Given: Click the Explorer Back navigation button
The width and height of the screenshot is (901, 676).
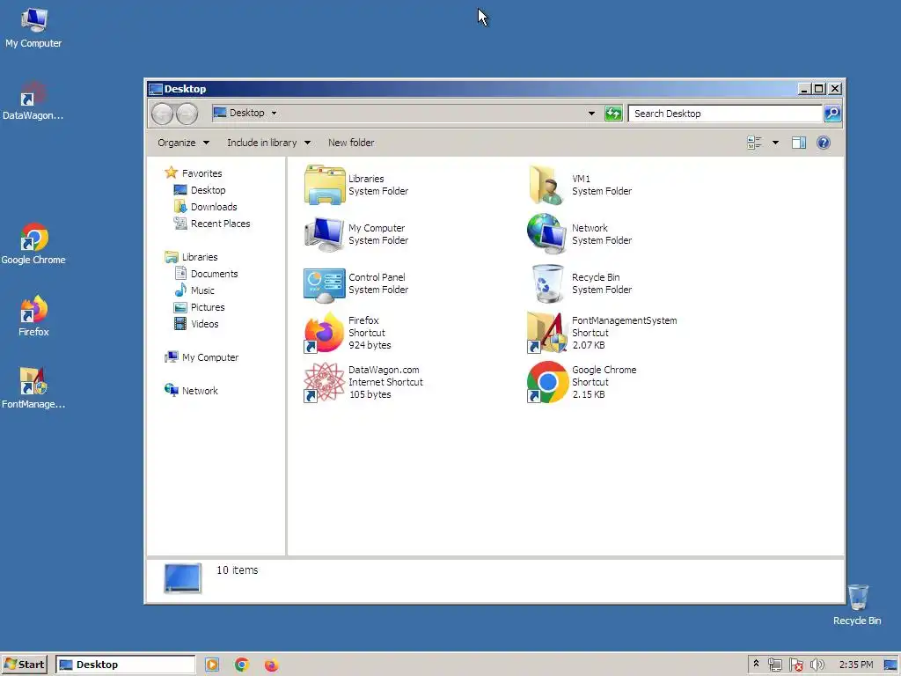Looking at the screenshot, I should (x=162, y=114).
